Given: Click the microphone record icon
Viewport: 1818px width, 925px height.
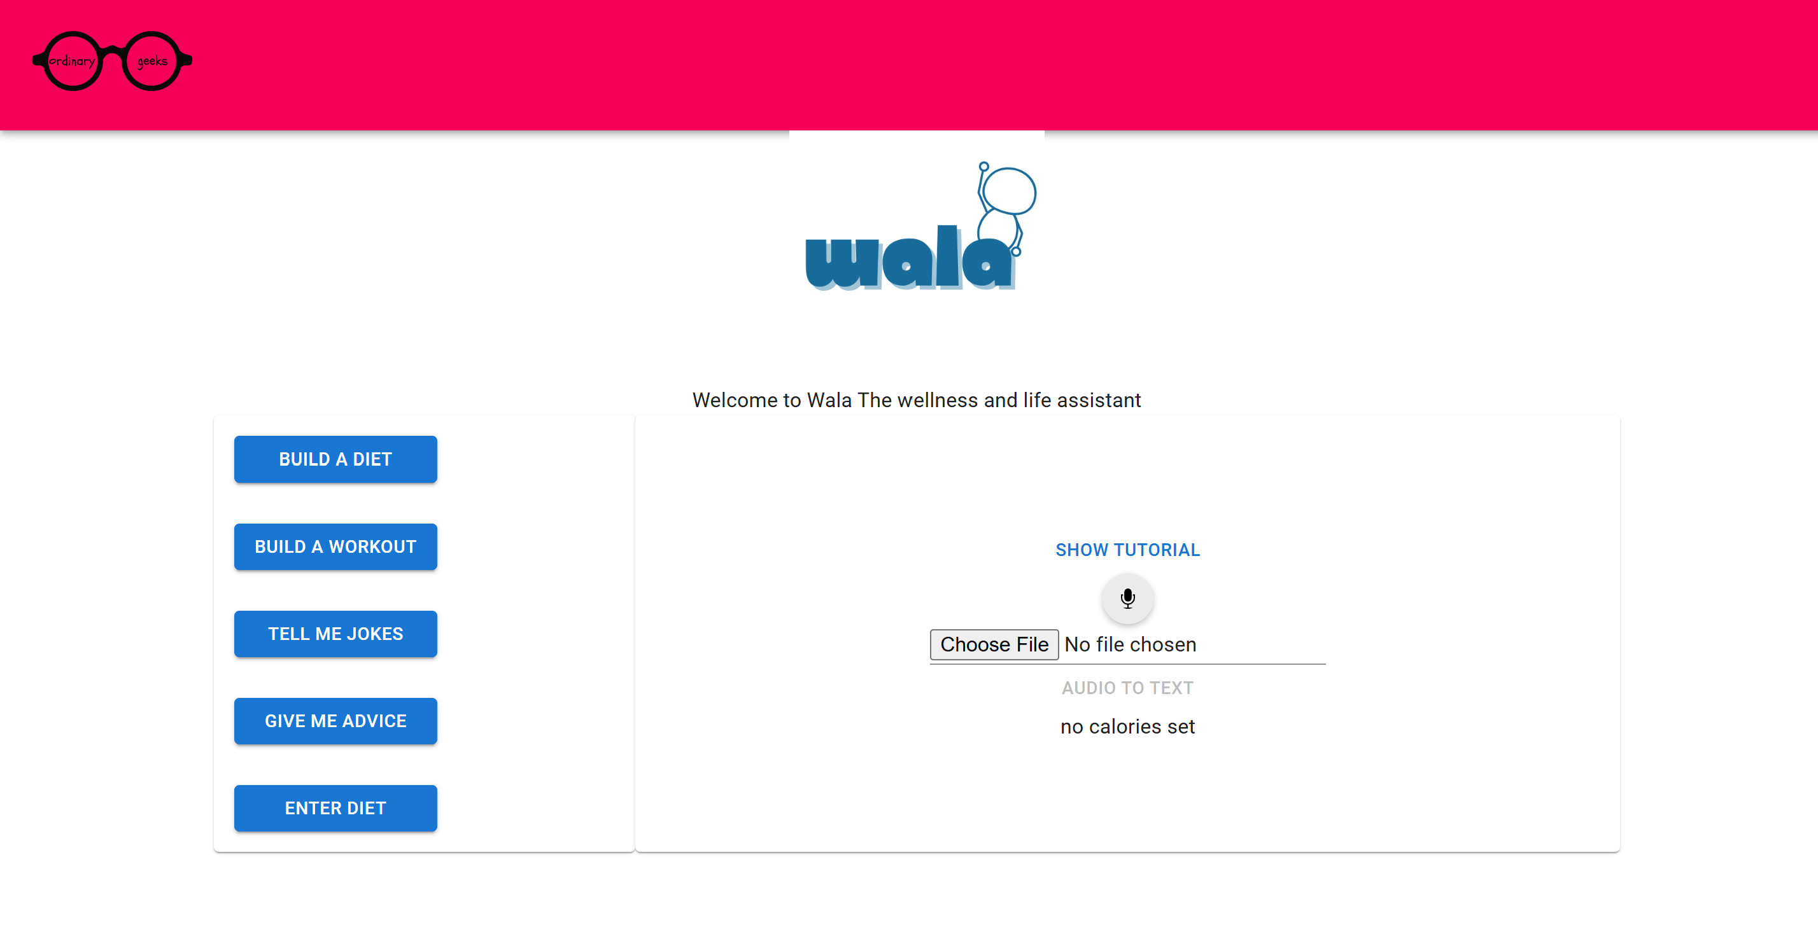Looking at the screenshot, I should pos(1127,598).
